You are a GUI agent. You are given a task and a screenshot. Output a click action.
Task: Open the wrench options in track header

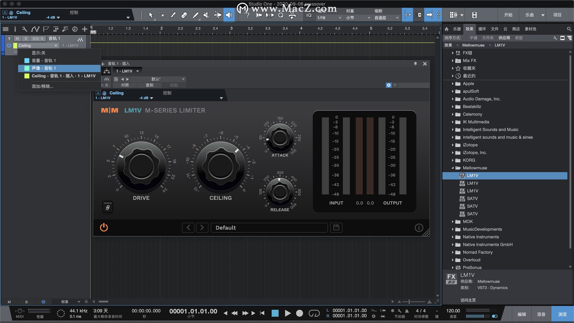[25, 29]
